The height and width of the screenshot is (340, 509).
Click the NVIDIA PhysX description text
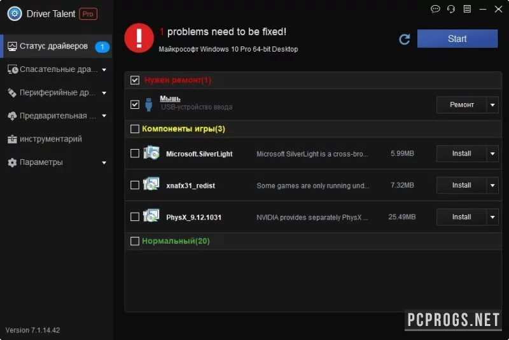[x=312, y=217]
